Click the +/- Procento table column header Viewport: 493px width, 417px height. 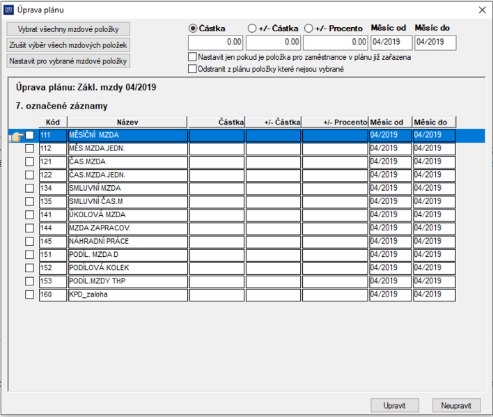pyautogui.click(x=335, y=122)
